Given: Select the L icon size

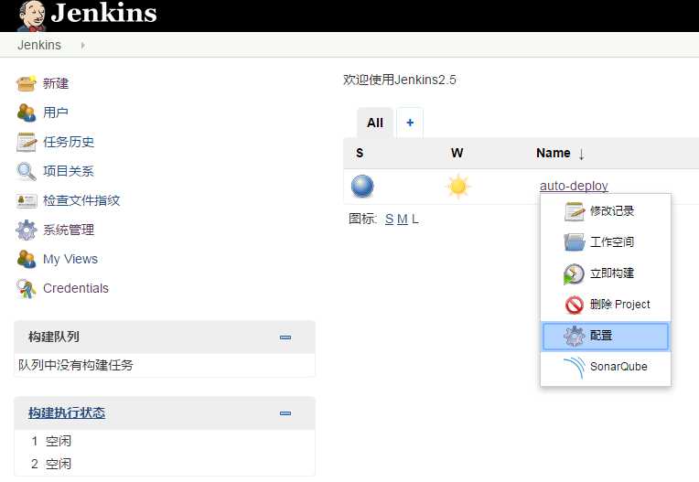Looking at the screenshot, I should 415,220.
